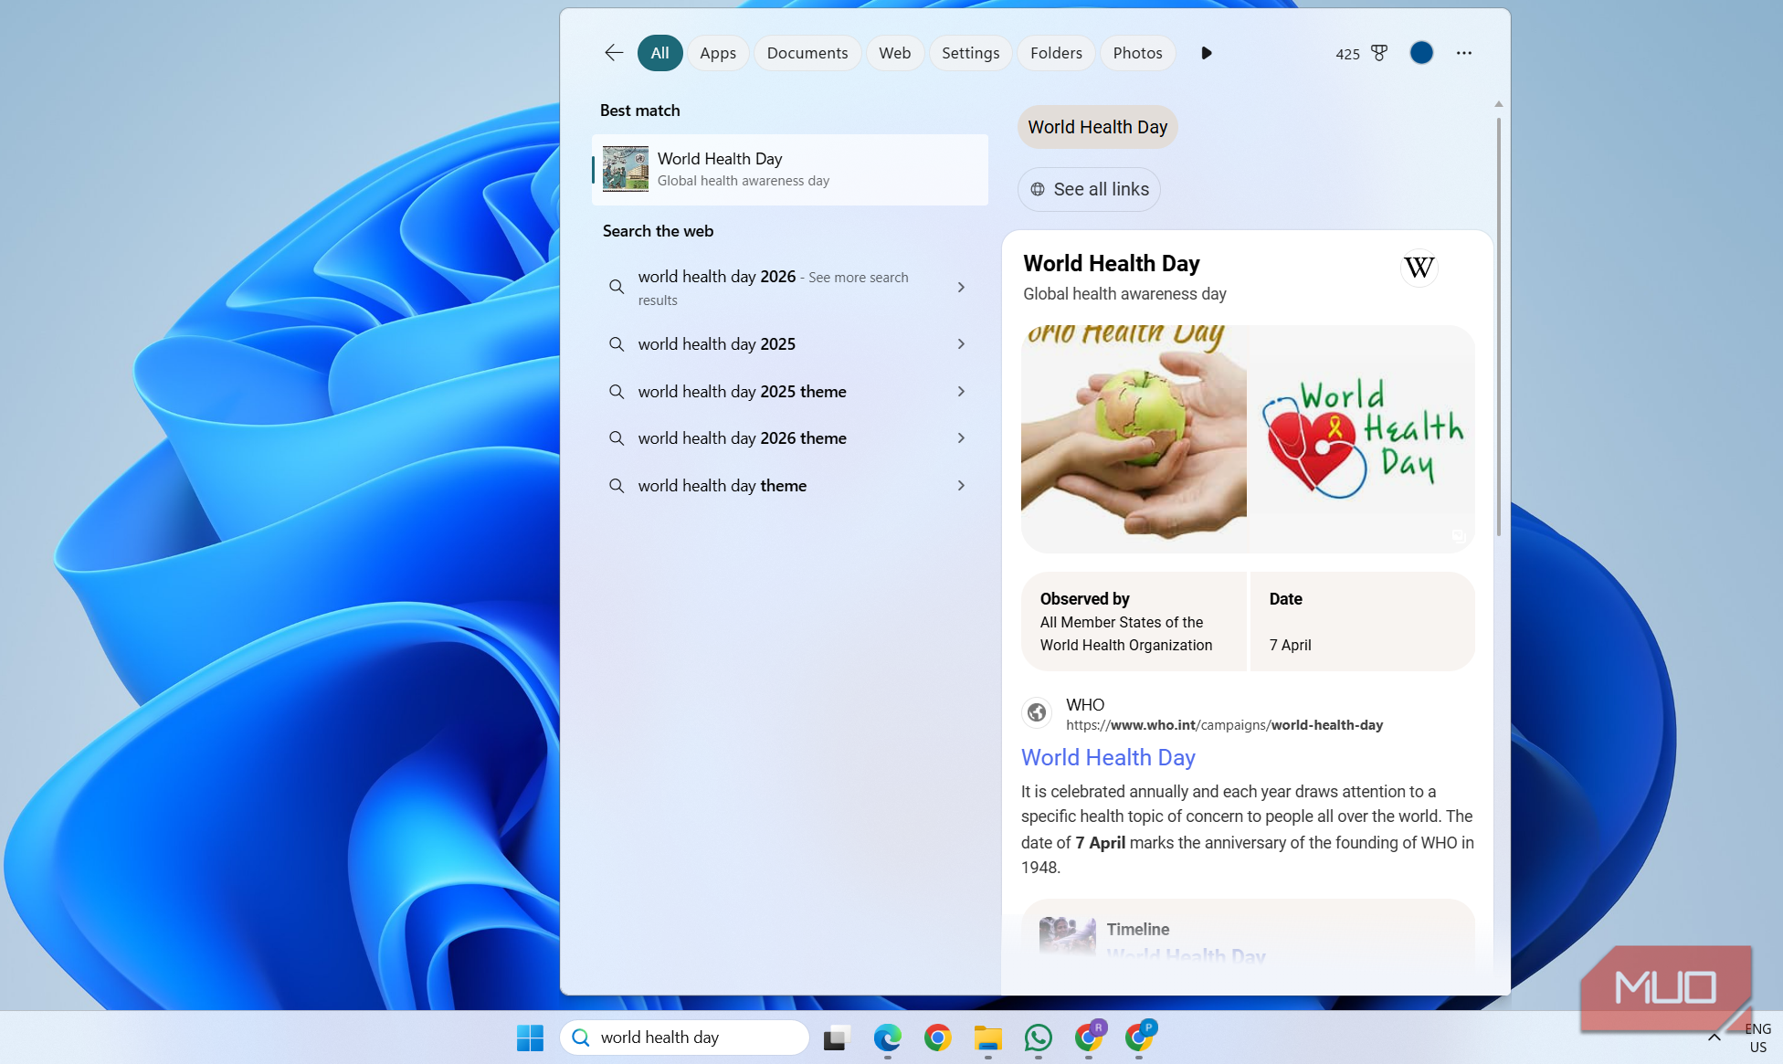Click the See all links button
This screenshot has width=1783, height=1064.
[x=1089, y=189]
